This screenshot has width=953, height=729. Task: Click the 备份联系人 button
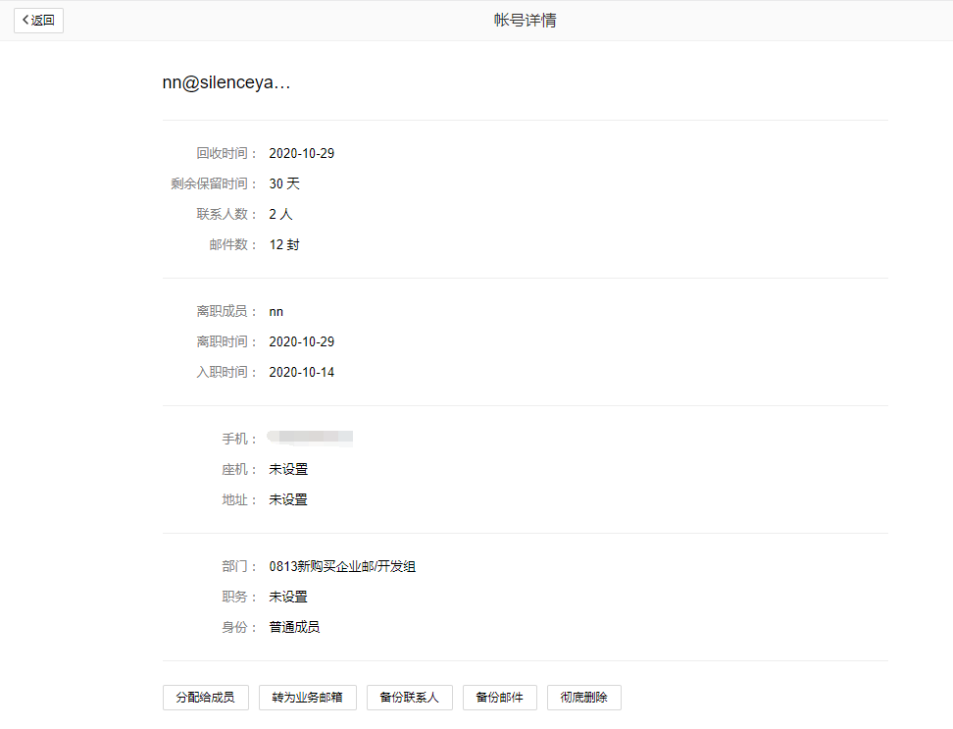pyautogui.click(x=409, y=698)
